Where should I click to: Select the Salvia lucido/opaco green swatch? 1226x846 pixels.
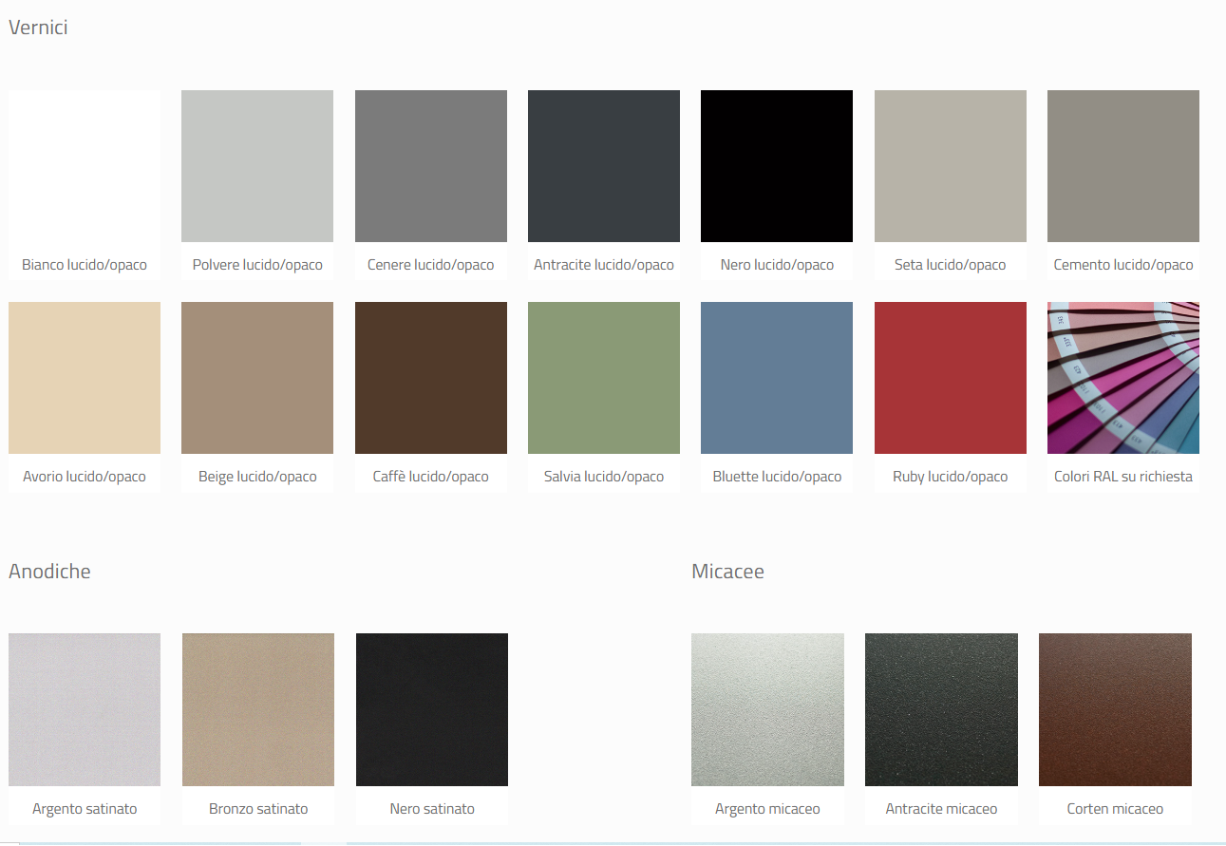tap(604, 378)
